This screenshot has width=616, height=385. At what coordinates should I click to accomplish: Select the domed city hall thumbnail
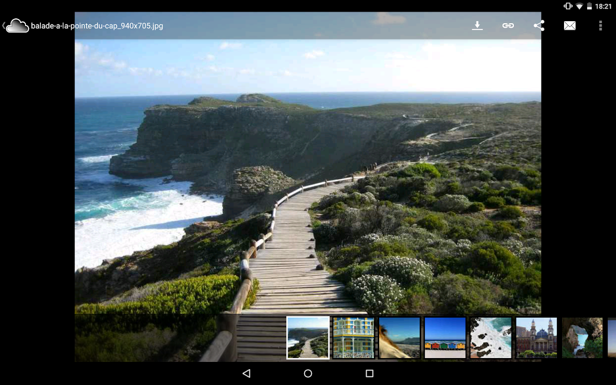pos(537,337)
